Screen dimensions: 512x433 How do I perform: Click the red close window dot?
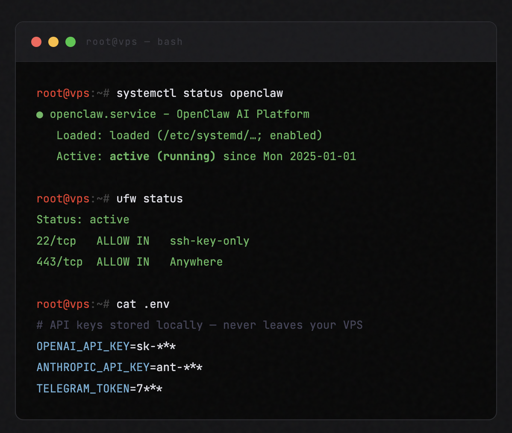pos(36,42)
